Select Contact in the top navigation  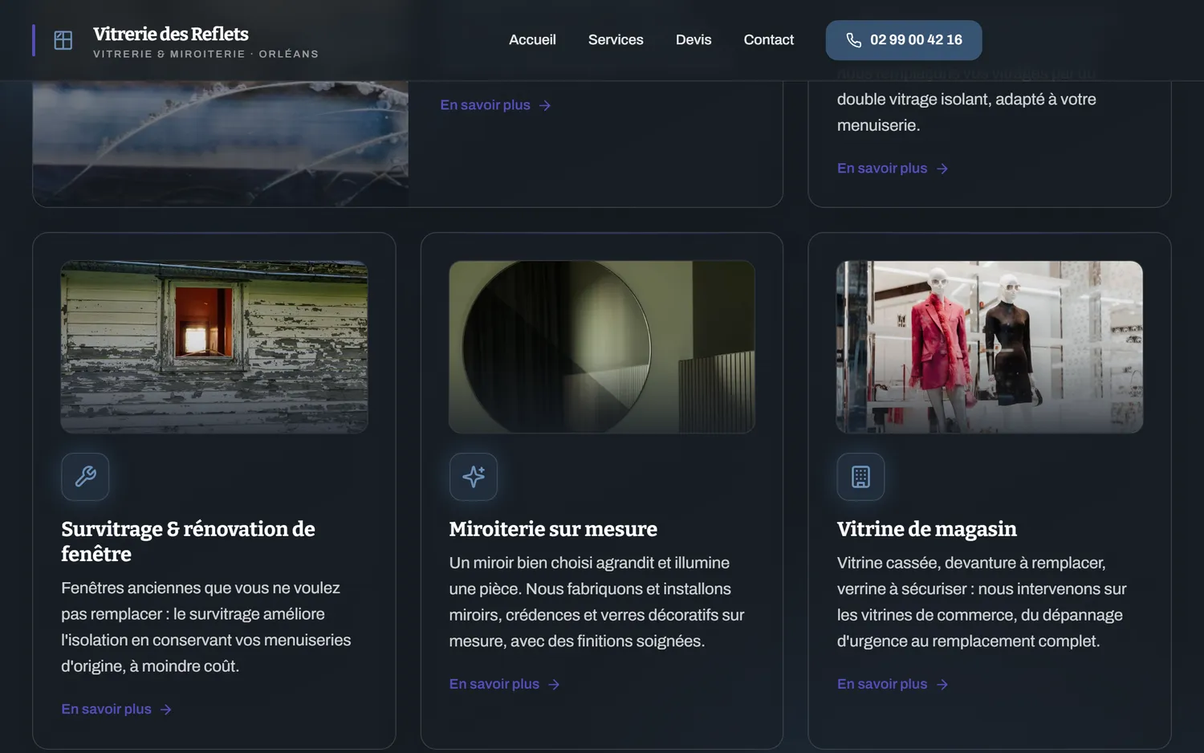click(768, 39)
